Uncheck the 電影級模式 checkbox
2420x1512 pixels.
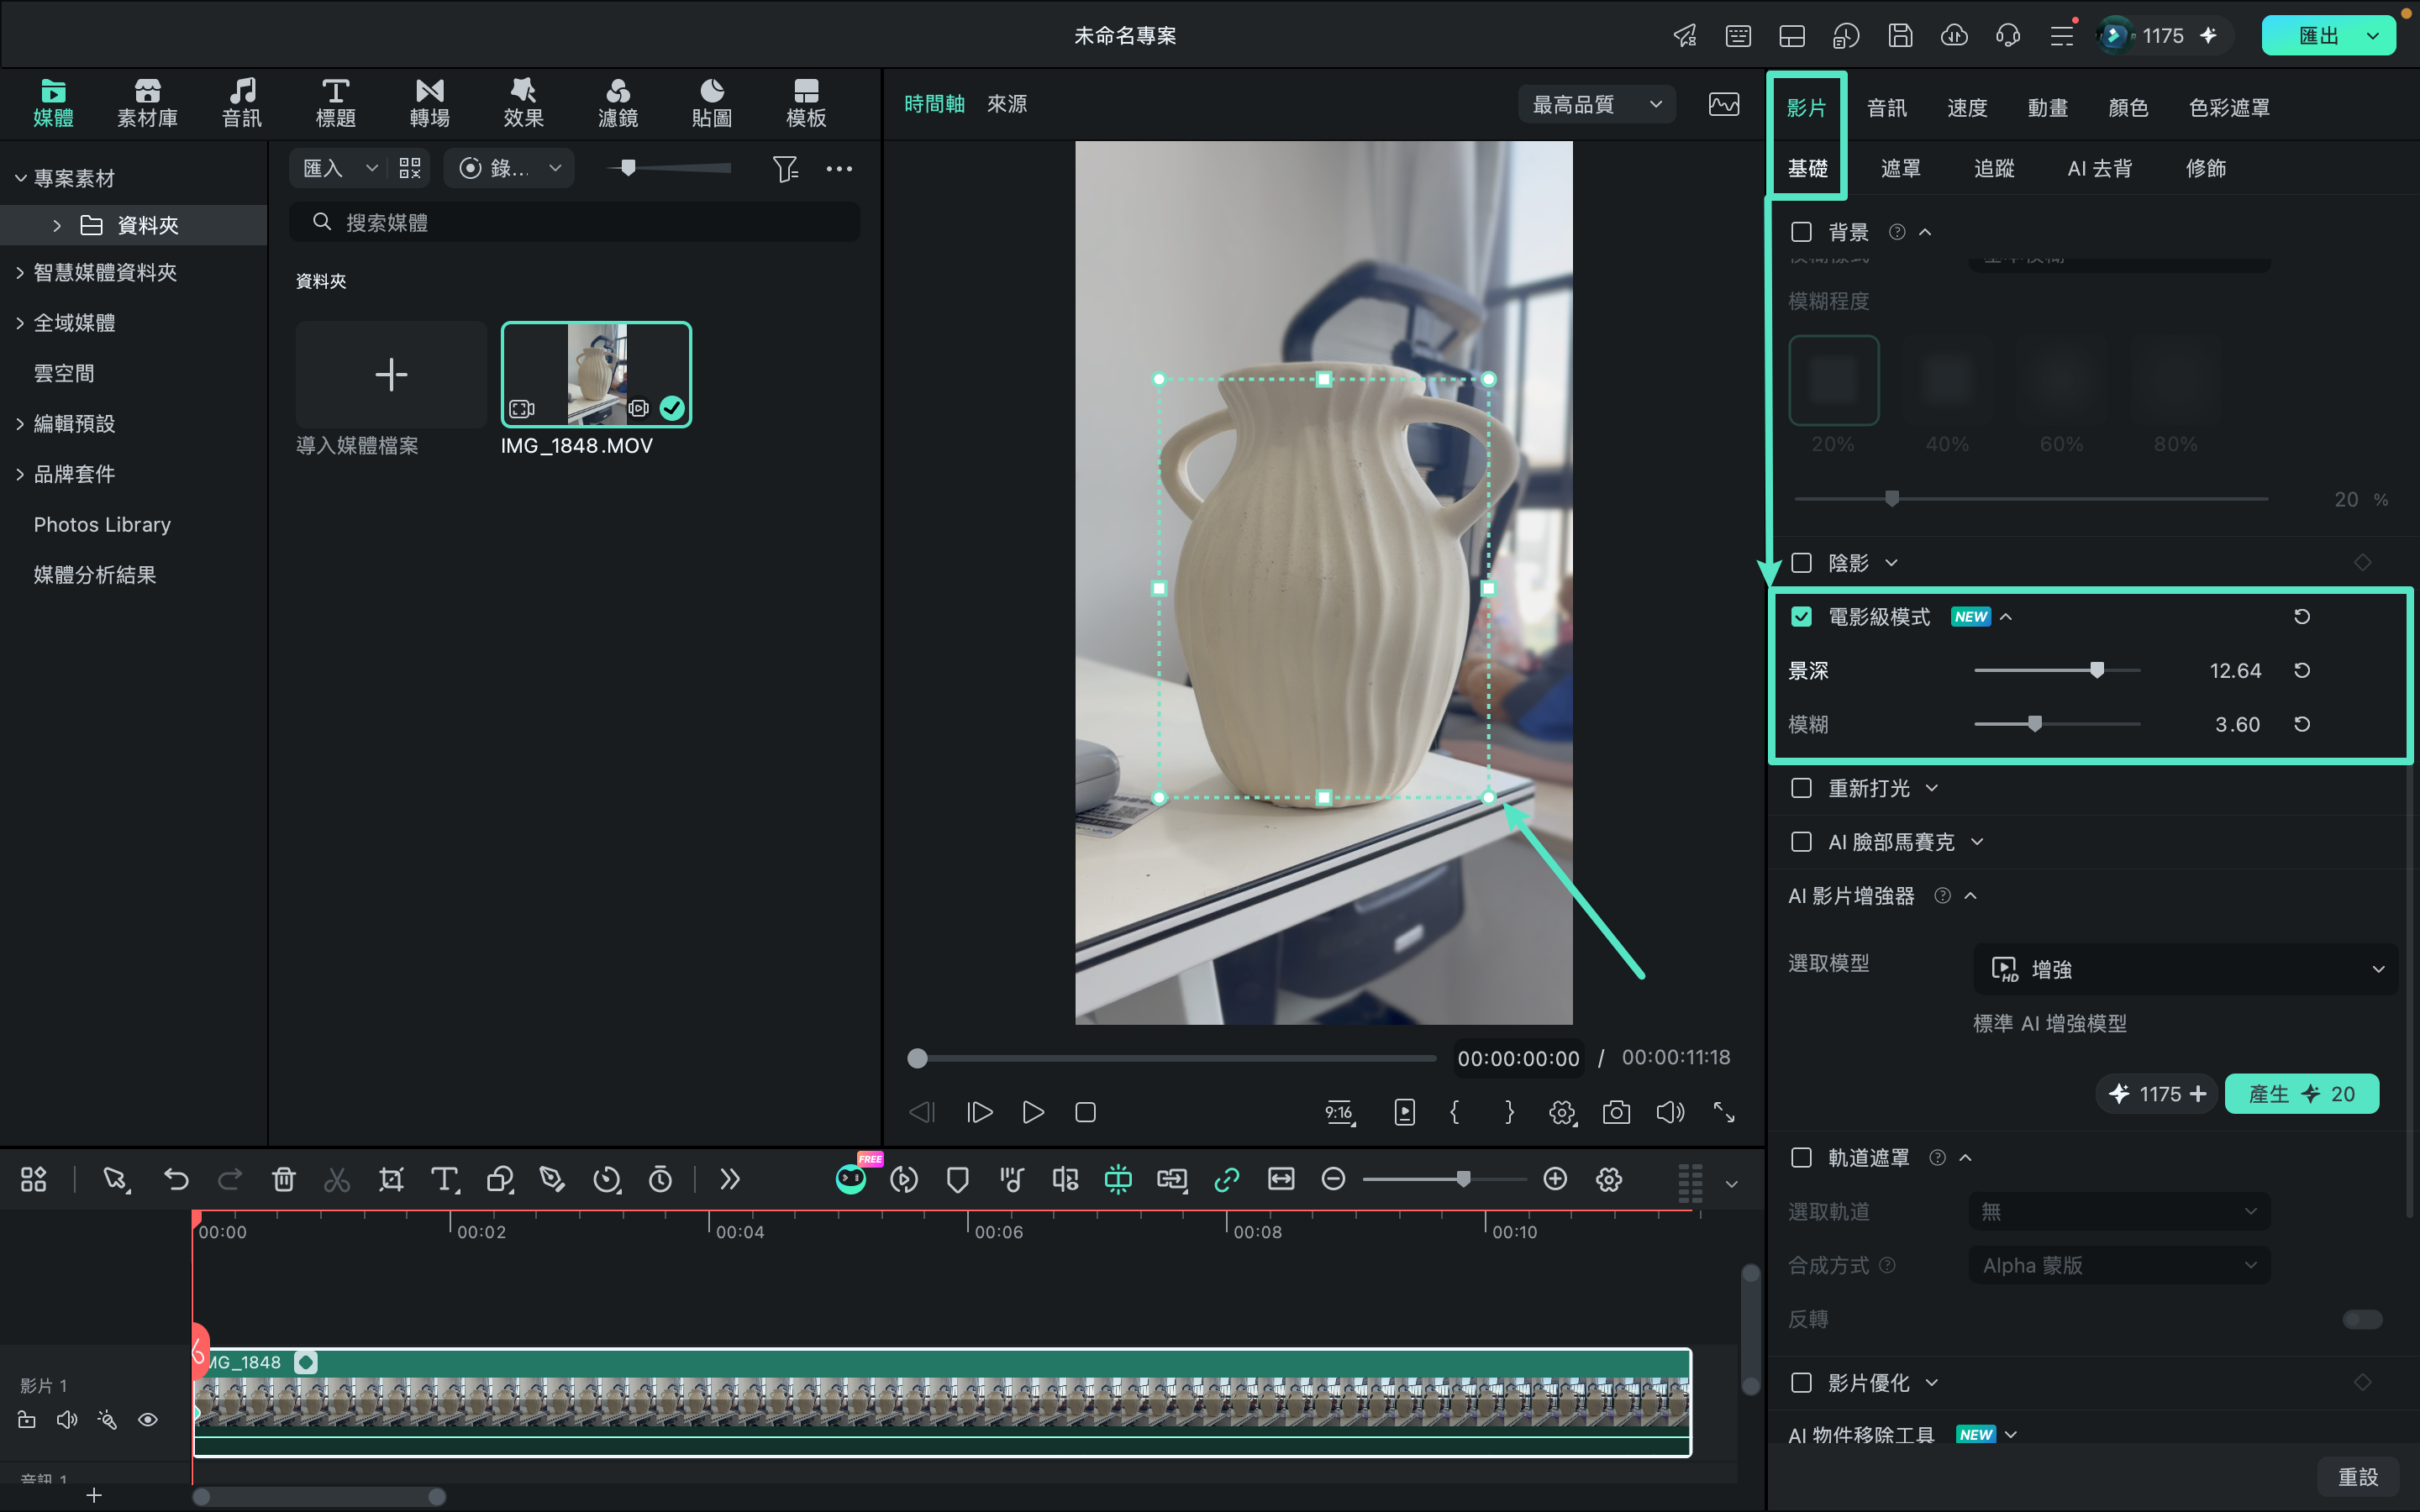click(1801, 617)
